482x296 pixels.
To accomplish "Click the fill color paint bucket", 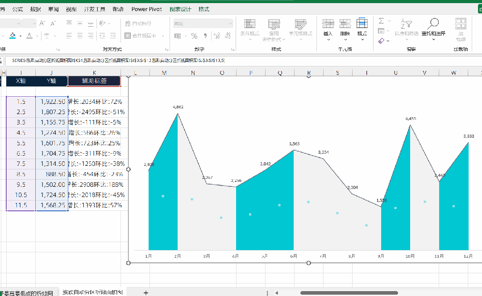I will coord(12,36).
